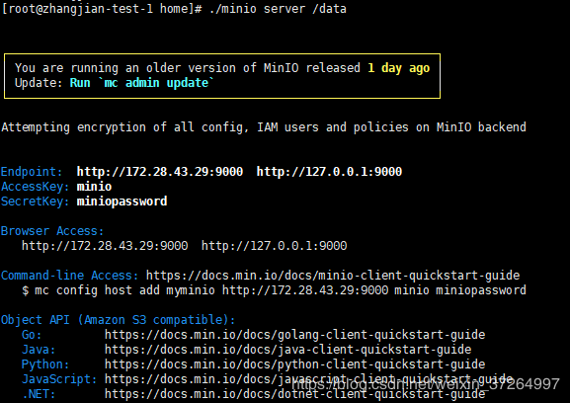Click the 'Command-line Access:' label
Image resolution: width=570 pixels, height=403 pixels.
click(70, 276)
